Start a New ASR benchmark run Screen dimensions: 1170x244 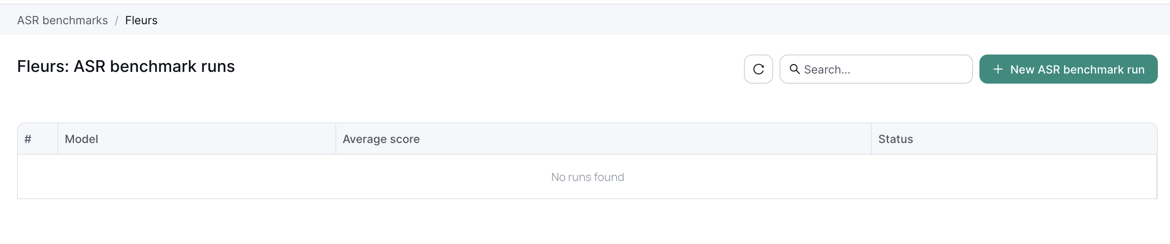pyautogui.click(x=1068, y=69)
